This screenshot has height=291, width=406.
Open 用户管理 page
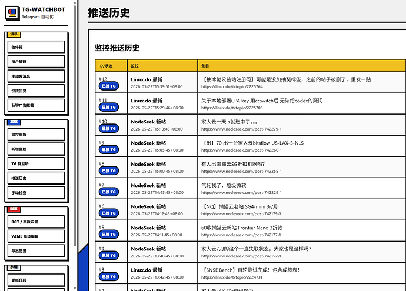(x=36, y=62)
